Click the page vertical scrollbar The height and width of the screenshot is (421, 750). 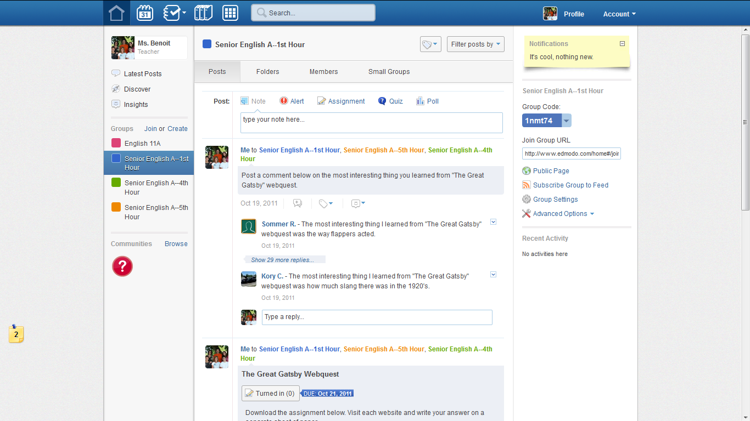[745, 121]
